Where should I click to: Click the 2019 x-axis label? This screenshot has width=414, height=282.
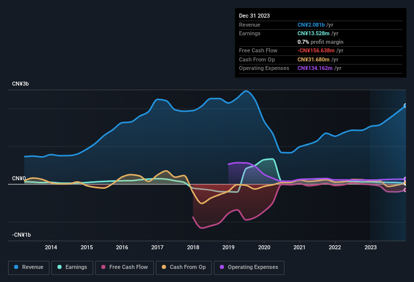[228, 247]
